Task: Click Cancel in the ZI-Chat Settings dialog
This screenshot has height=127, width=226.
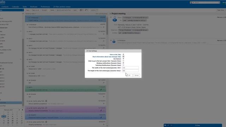Action: tap(136, 75)
